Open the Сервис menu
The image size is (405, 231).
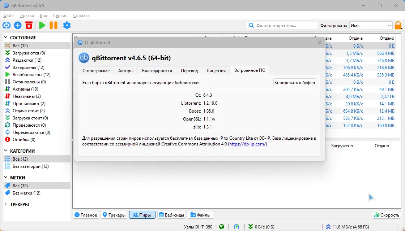click(x=60, y=16)
